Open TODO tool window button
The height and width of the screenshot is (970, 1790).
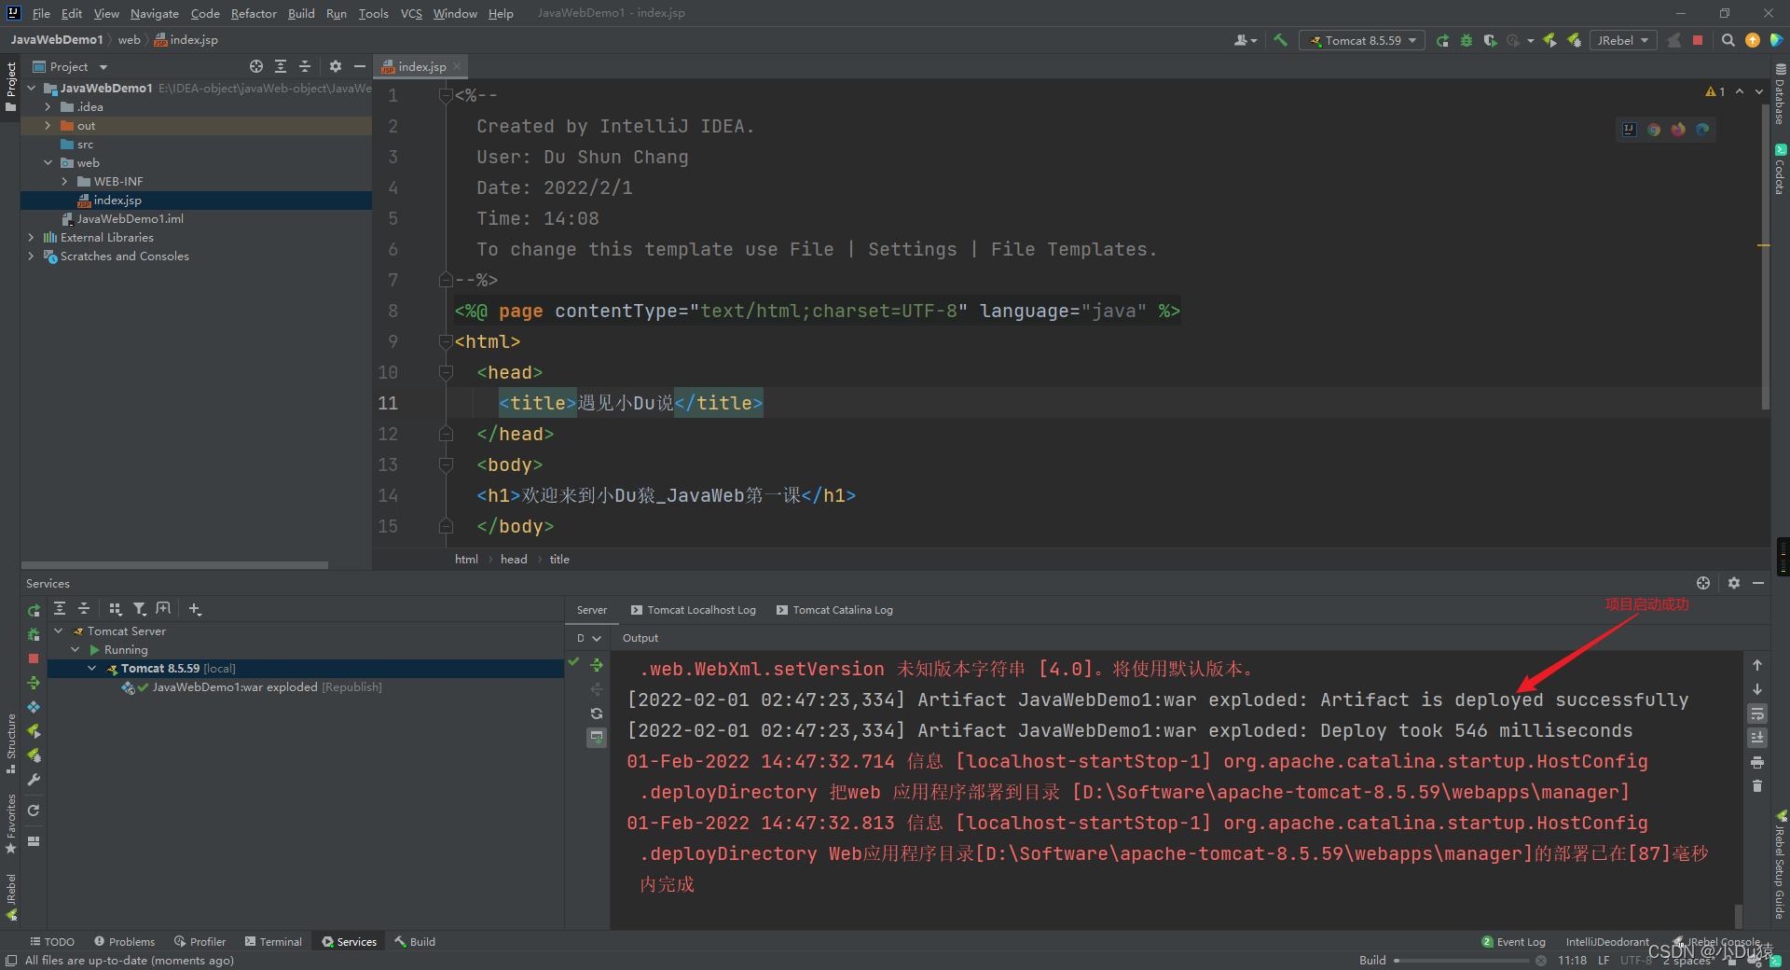52,941
